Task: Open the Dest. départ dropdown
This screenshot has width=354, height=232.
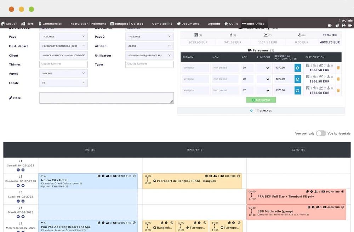Action: coord(63,46)
